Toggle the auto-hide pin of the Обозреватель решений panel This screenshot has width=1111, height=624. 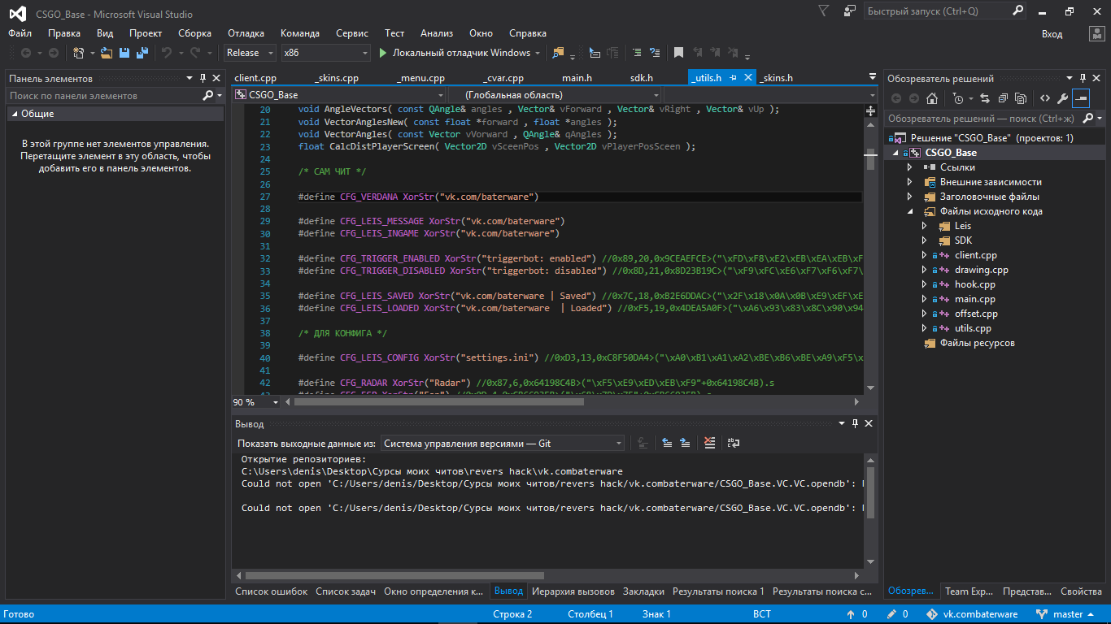(1084, 78)
